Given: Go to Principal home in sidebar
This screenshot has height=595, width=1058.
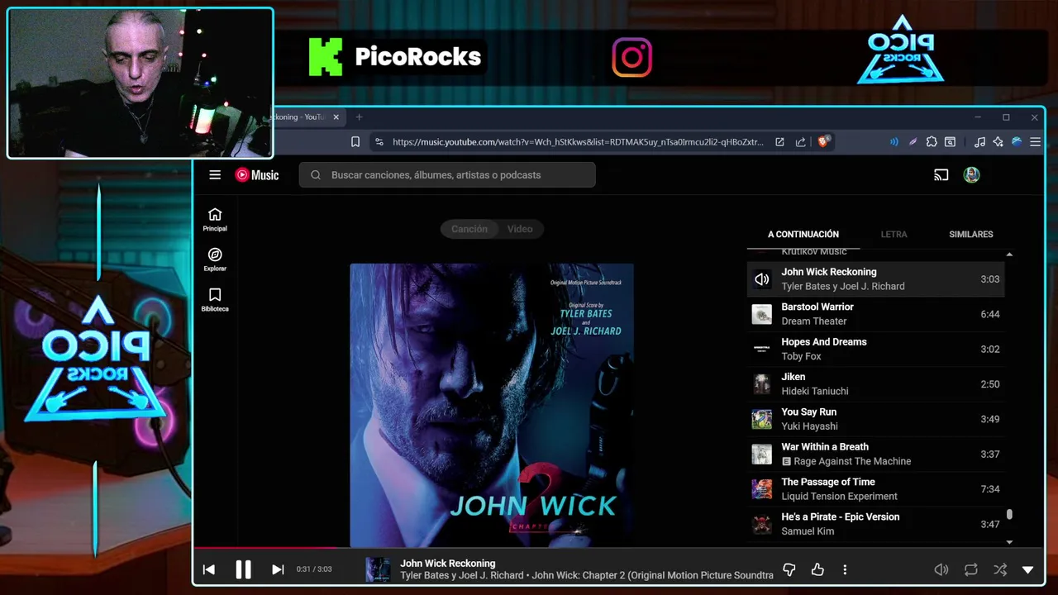Looking at the screenshot, I should tap(215, 220).
